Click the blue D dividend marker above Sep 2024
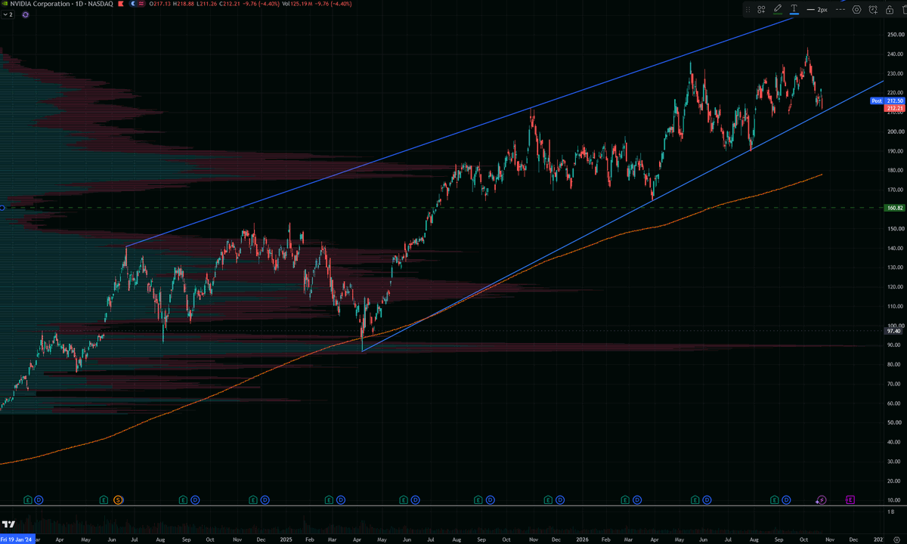This screenshot has height=544, width=907. (x=195, y=500)
